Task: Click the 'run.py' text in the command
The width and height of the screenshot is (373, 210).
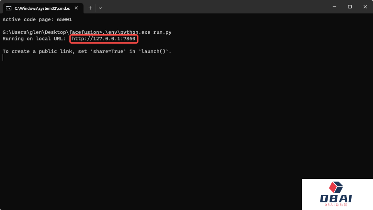Action: tap(162, 32)
